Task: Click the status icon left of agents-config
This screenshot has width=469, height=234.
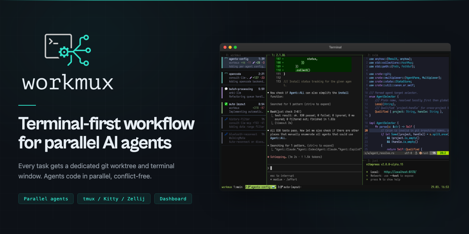Action: point(226,58)
